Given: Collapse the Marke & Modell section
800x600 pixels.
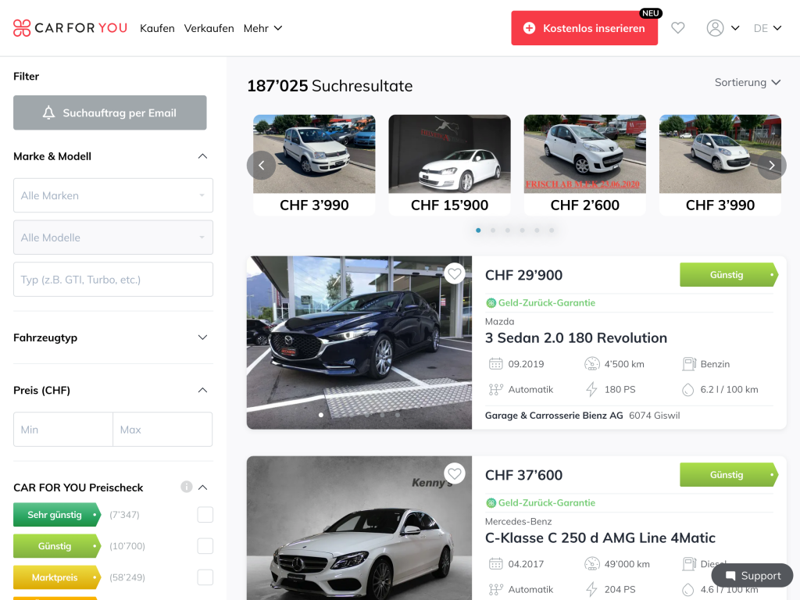Looking at the screenshot, I should (x=202, y=156).
